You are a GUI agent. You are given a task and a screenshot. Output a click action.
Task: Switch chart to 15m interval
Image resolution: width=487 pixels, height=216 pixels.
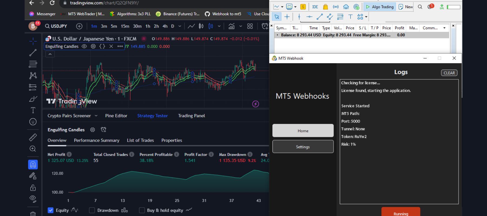click(125, 26)
